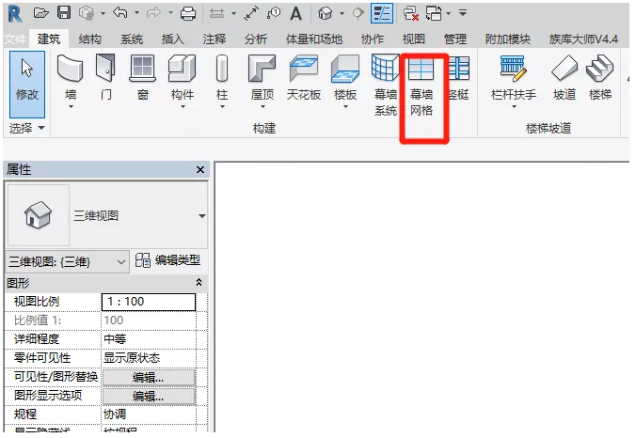Click the Synchronize with Central icon
The height and width of the screenshot is (438, 636).
(87, 13)
